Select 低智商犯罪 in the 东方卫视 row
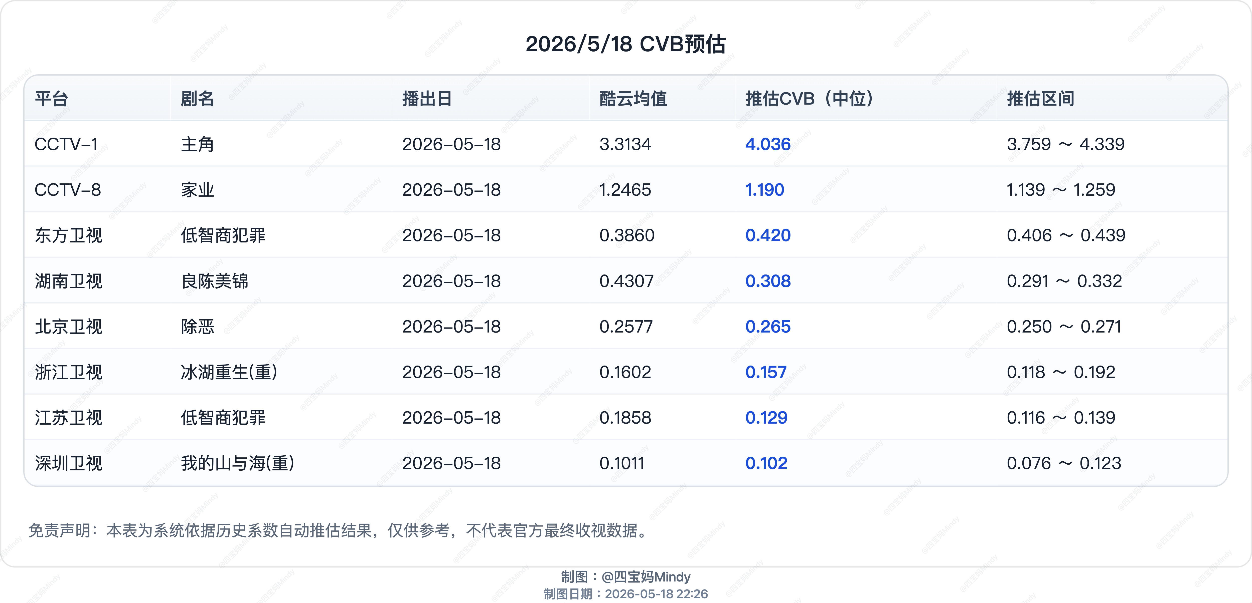 pos(223,235)
